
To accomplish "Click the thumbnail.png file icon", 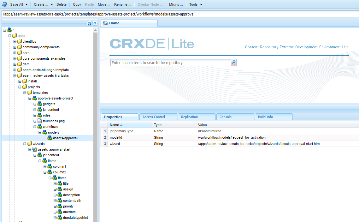I will pyautogui.click(x=40, y=121).
